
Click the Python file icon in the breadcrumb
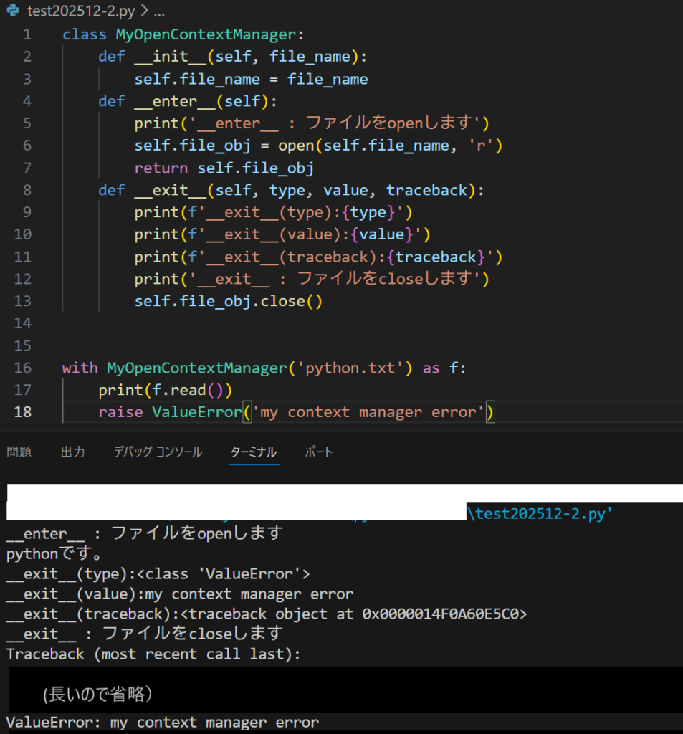pos(12,11)
